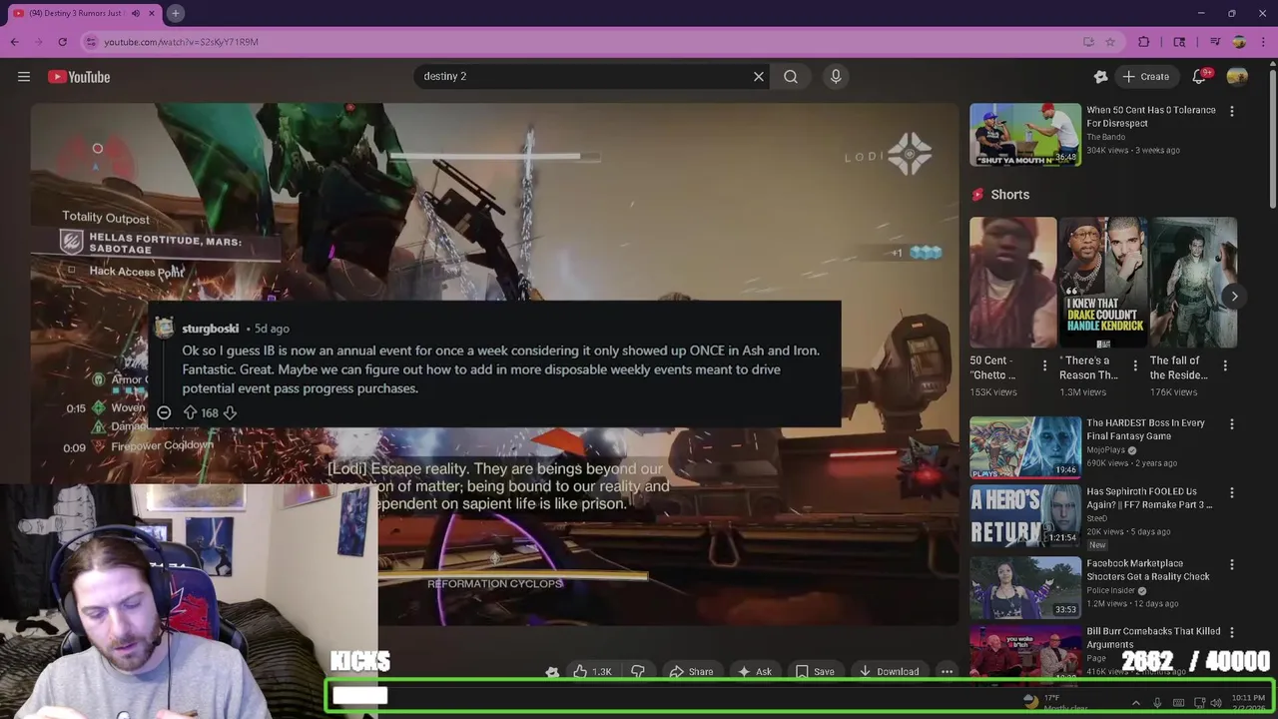1278x719 pixels.
Task: Open the YouTube account avatar menu
Action: [1237, 77]
